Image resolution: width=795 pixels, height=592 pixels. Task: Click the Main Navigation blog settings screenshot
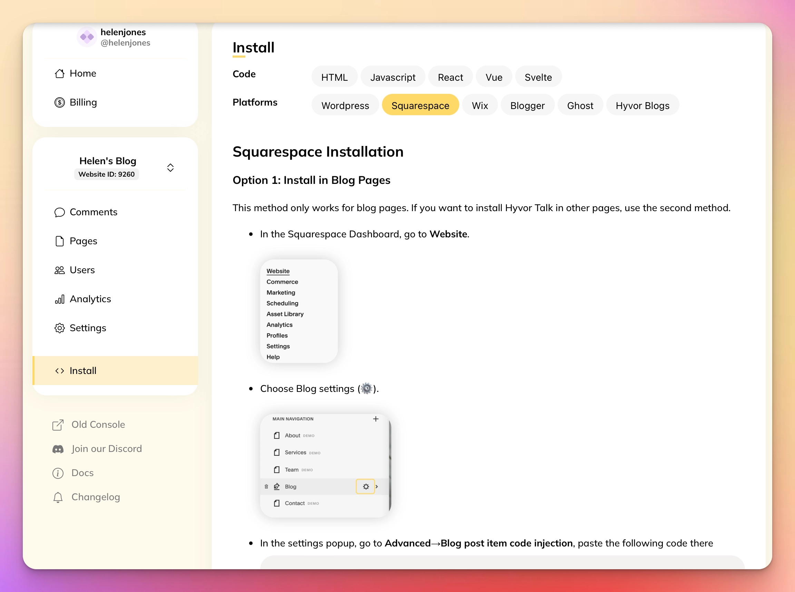325,466
